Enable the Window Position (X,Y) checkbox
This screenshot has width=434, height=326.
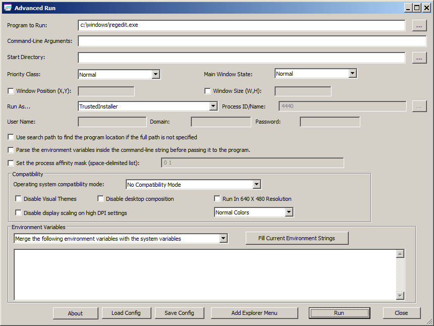[11, 91]
